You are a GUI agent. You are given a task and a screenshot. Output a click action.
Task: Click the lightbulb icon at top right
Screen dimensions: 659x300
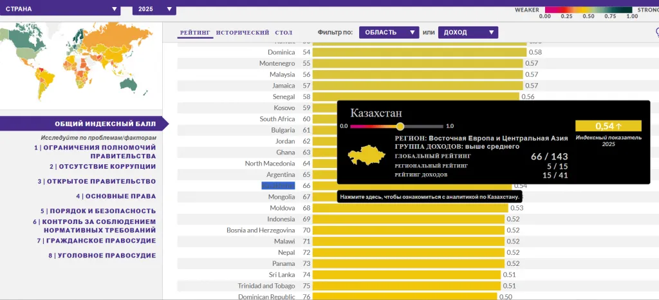656,31
